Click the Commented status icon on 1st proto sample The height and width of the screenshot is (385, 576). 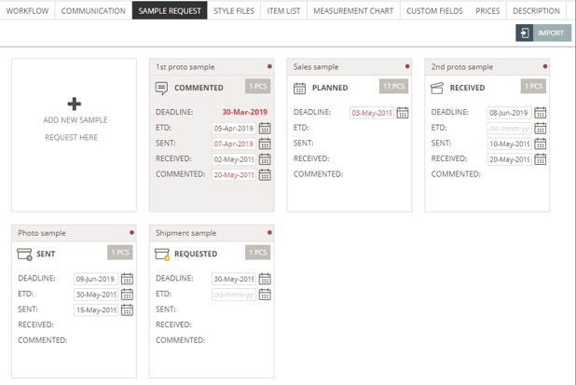click(x=162, y=89)
